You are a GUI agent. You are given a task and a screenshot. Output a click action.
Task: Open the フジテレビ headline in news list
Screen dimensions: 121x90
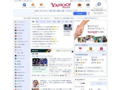(43, 44)
